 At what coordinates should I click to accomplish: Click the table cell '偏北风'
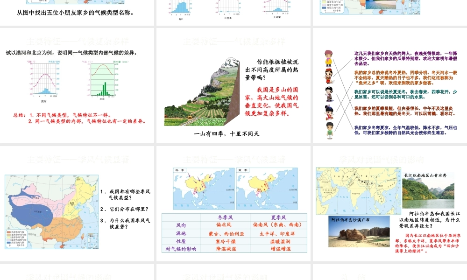(224, 224)
